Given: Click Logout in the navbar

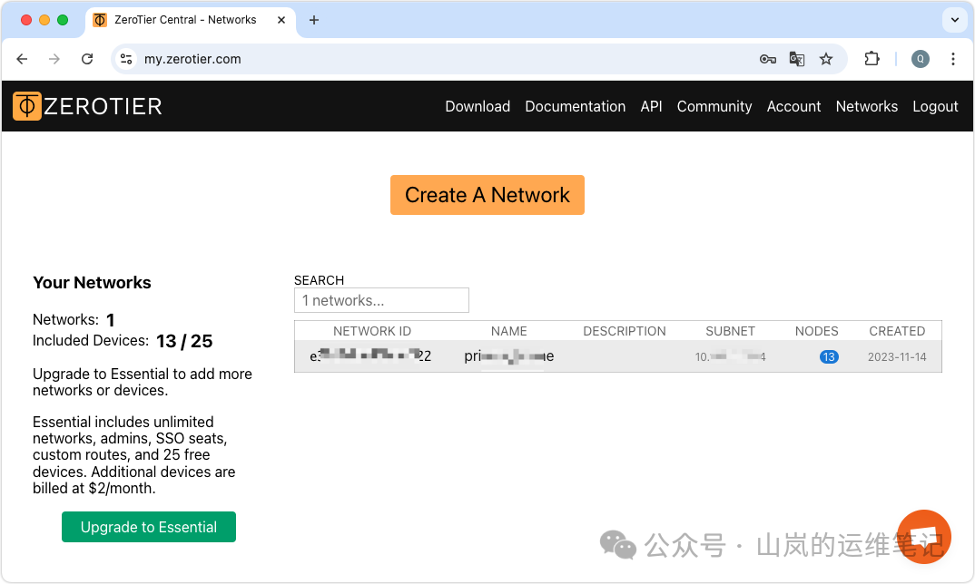Looking at the screenshot, I should pyautogui.click(x=935, y=106).
